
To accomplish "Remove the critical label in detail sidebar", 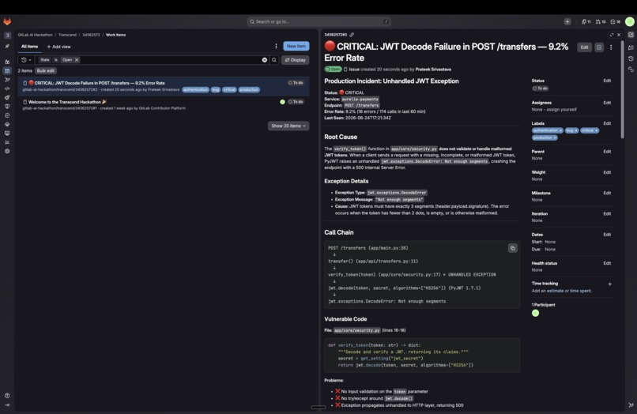I will tap(596, 130).
